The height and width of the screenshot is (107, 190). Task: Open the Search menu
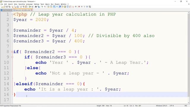pos(10,4)
